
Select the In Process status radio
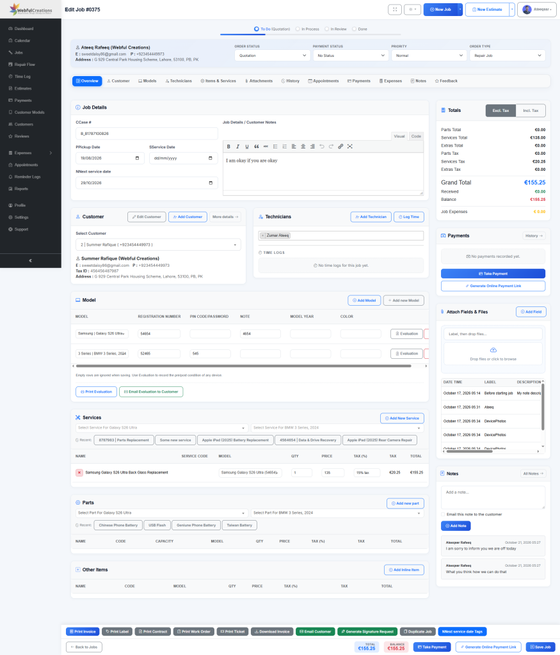tap(298, 29)
